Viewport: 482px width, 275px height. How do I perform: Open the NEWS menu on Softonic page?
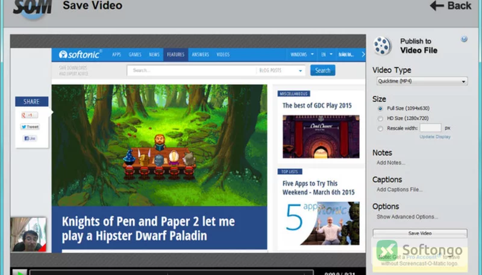pos(154,54)
